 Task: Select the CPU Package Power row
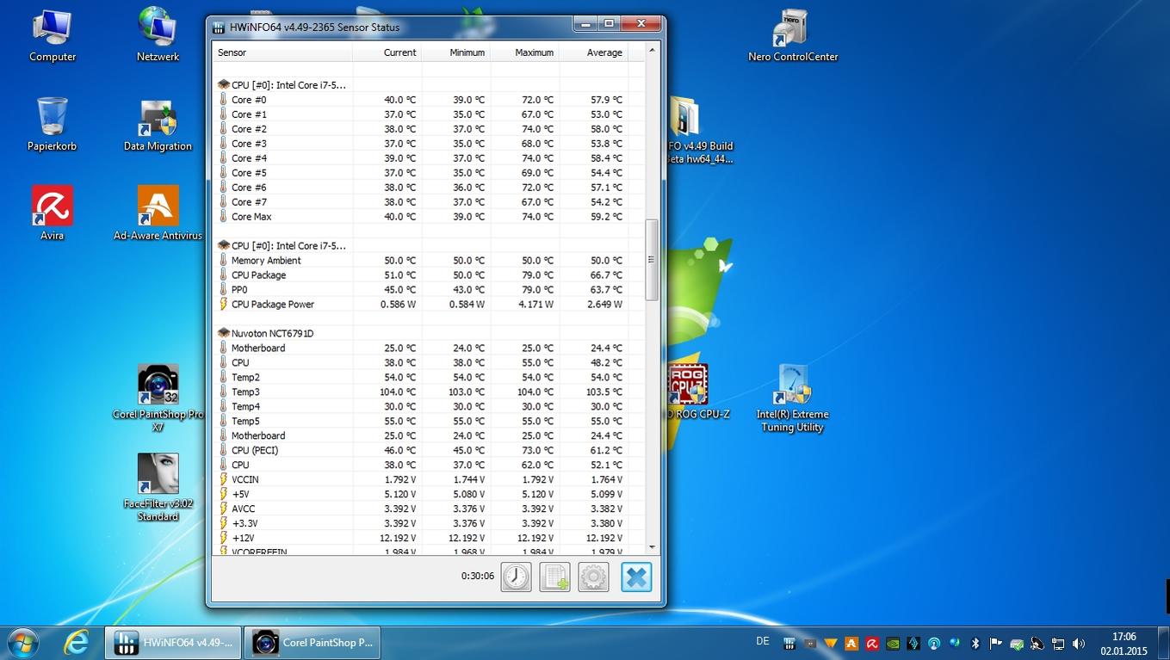[422, 305]
